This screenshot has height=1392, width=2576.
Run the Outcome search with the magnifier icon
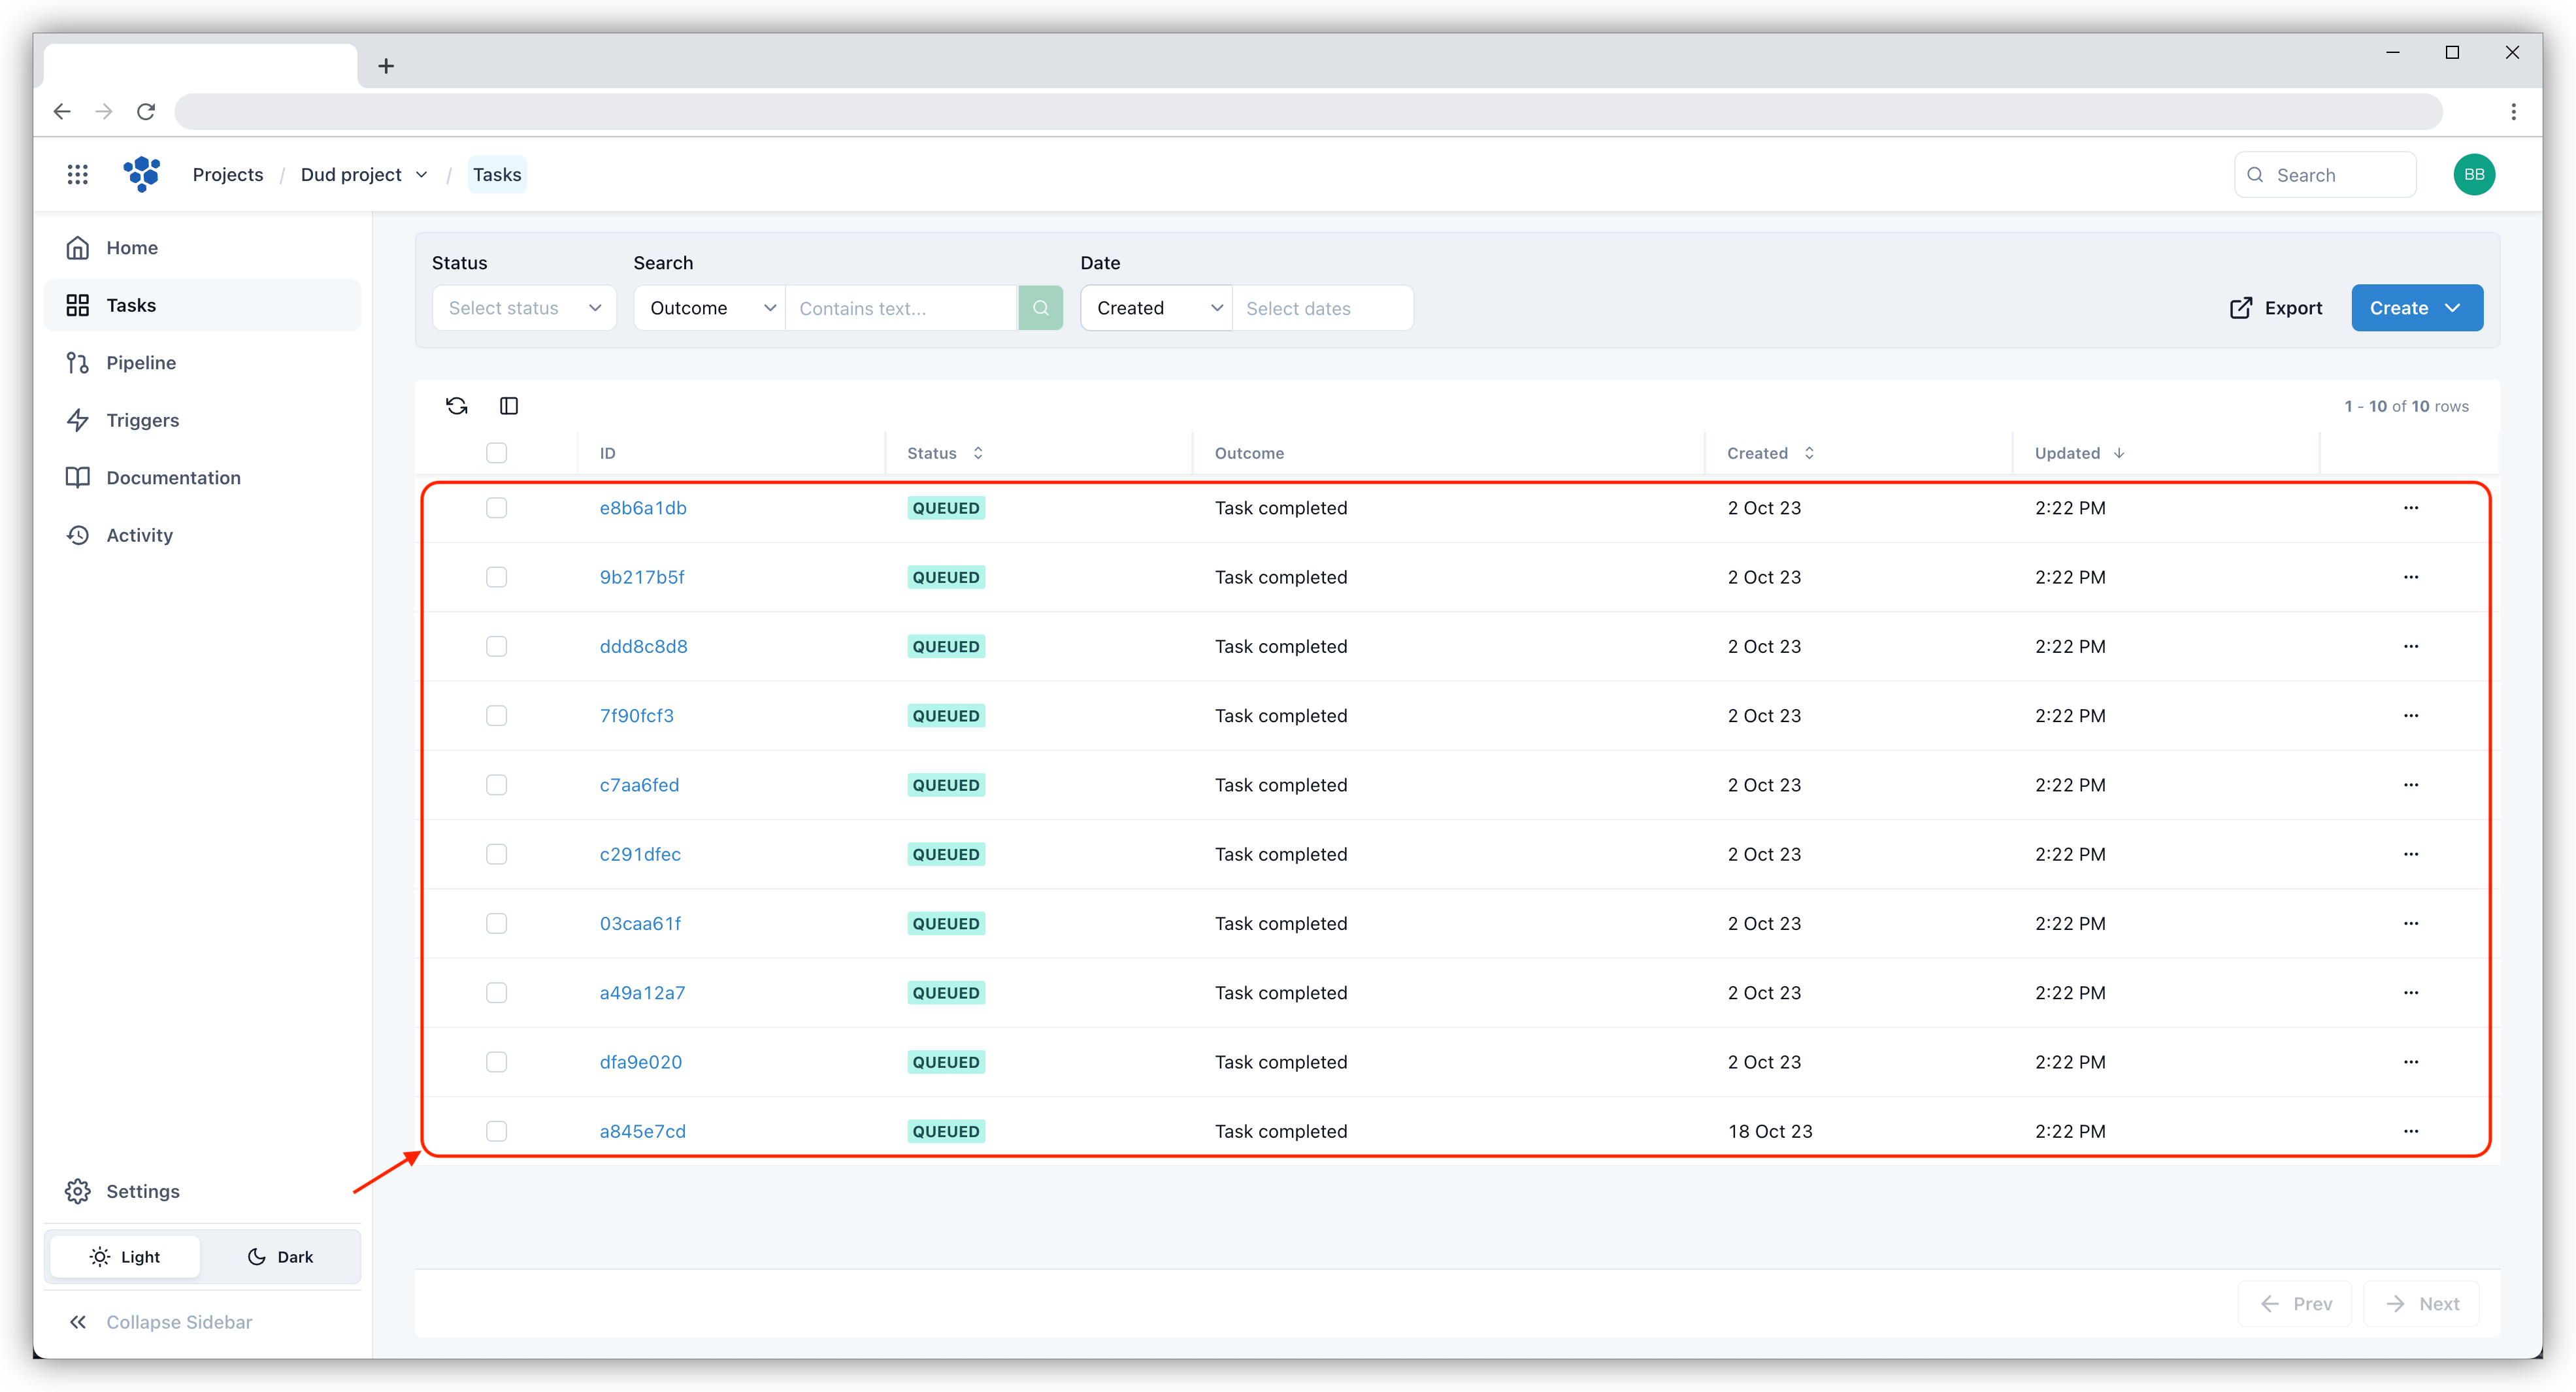pyautogui.click(x=1040, y=307)
